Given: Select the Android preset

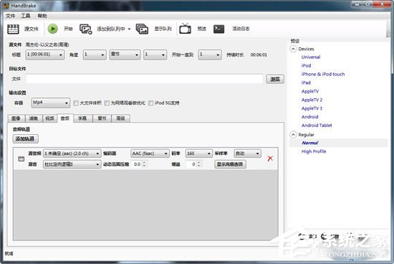Looking at the screenshot, I should tap(309, 117).
